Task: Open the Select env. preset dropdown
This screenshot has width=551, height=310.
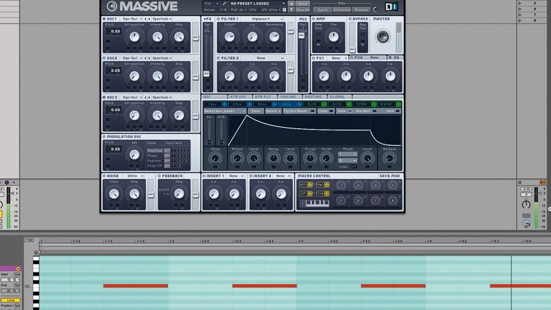Action: (x=225, y=111)
